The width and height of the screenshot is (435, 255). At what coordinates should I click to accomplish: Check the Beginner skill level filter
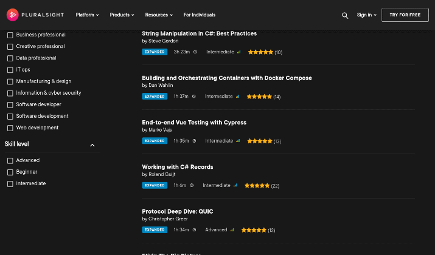[x=10, y=172]
